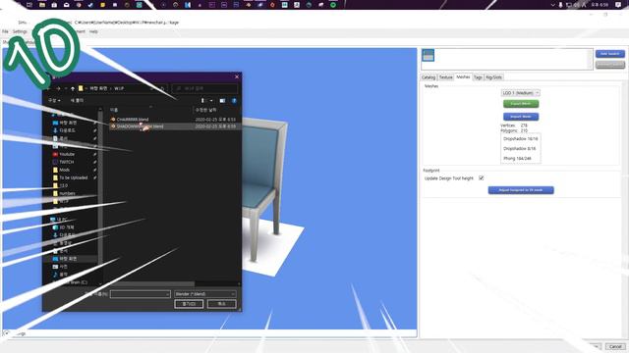Click the green Export Mesh button
The height and width of the screenshot is (353, 629).
tap(521, 104)
